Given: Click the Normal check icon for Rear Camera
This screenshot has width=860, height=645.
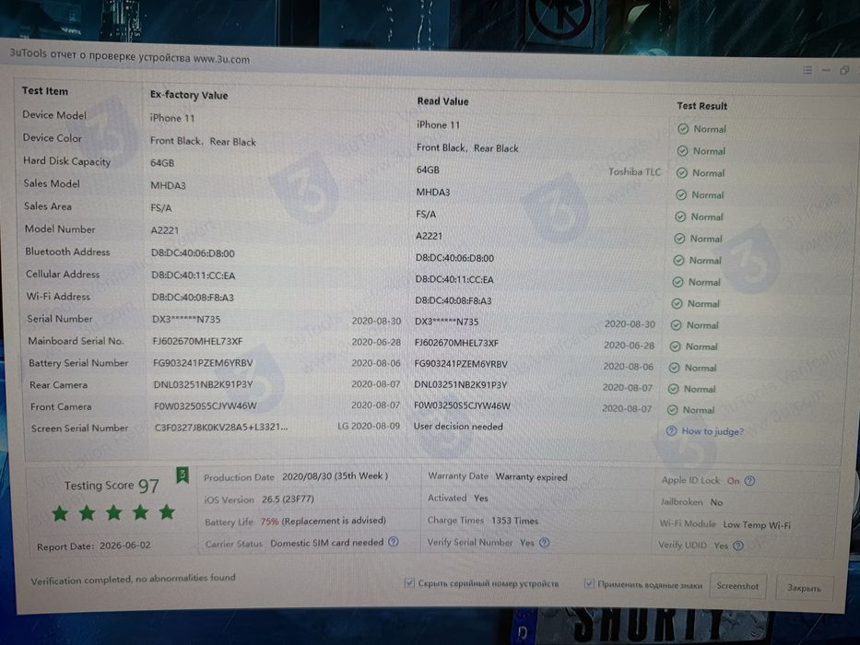Looking at the screenshot, I should pos(674,389).
